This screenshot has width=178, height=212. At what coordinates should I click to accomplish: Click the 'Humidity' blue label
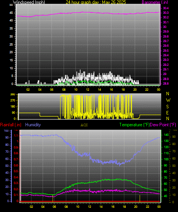(x=33, y=125)
